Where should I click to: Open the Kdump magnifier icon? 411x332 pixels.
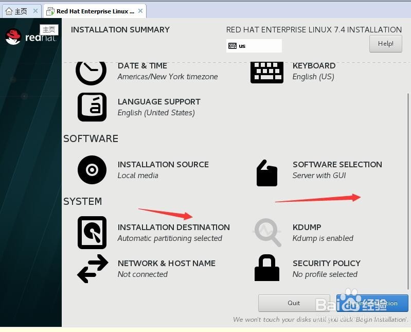(267, 233)
